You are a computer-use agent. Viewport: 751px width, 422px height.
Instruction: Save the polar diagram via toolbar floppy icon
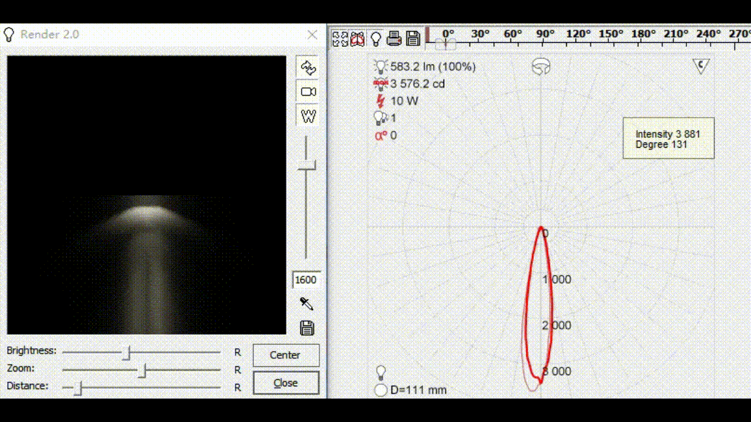pos(413,39)
